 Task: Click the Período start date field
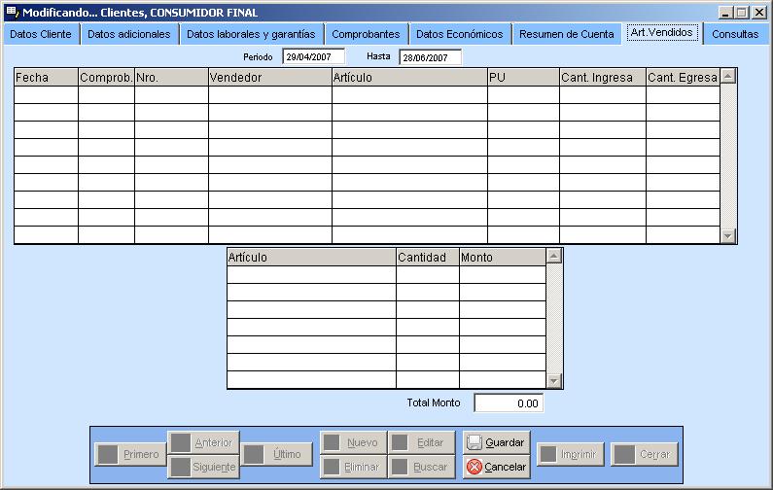pyautogui.click(x=313, y=57)
